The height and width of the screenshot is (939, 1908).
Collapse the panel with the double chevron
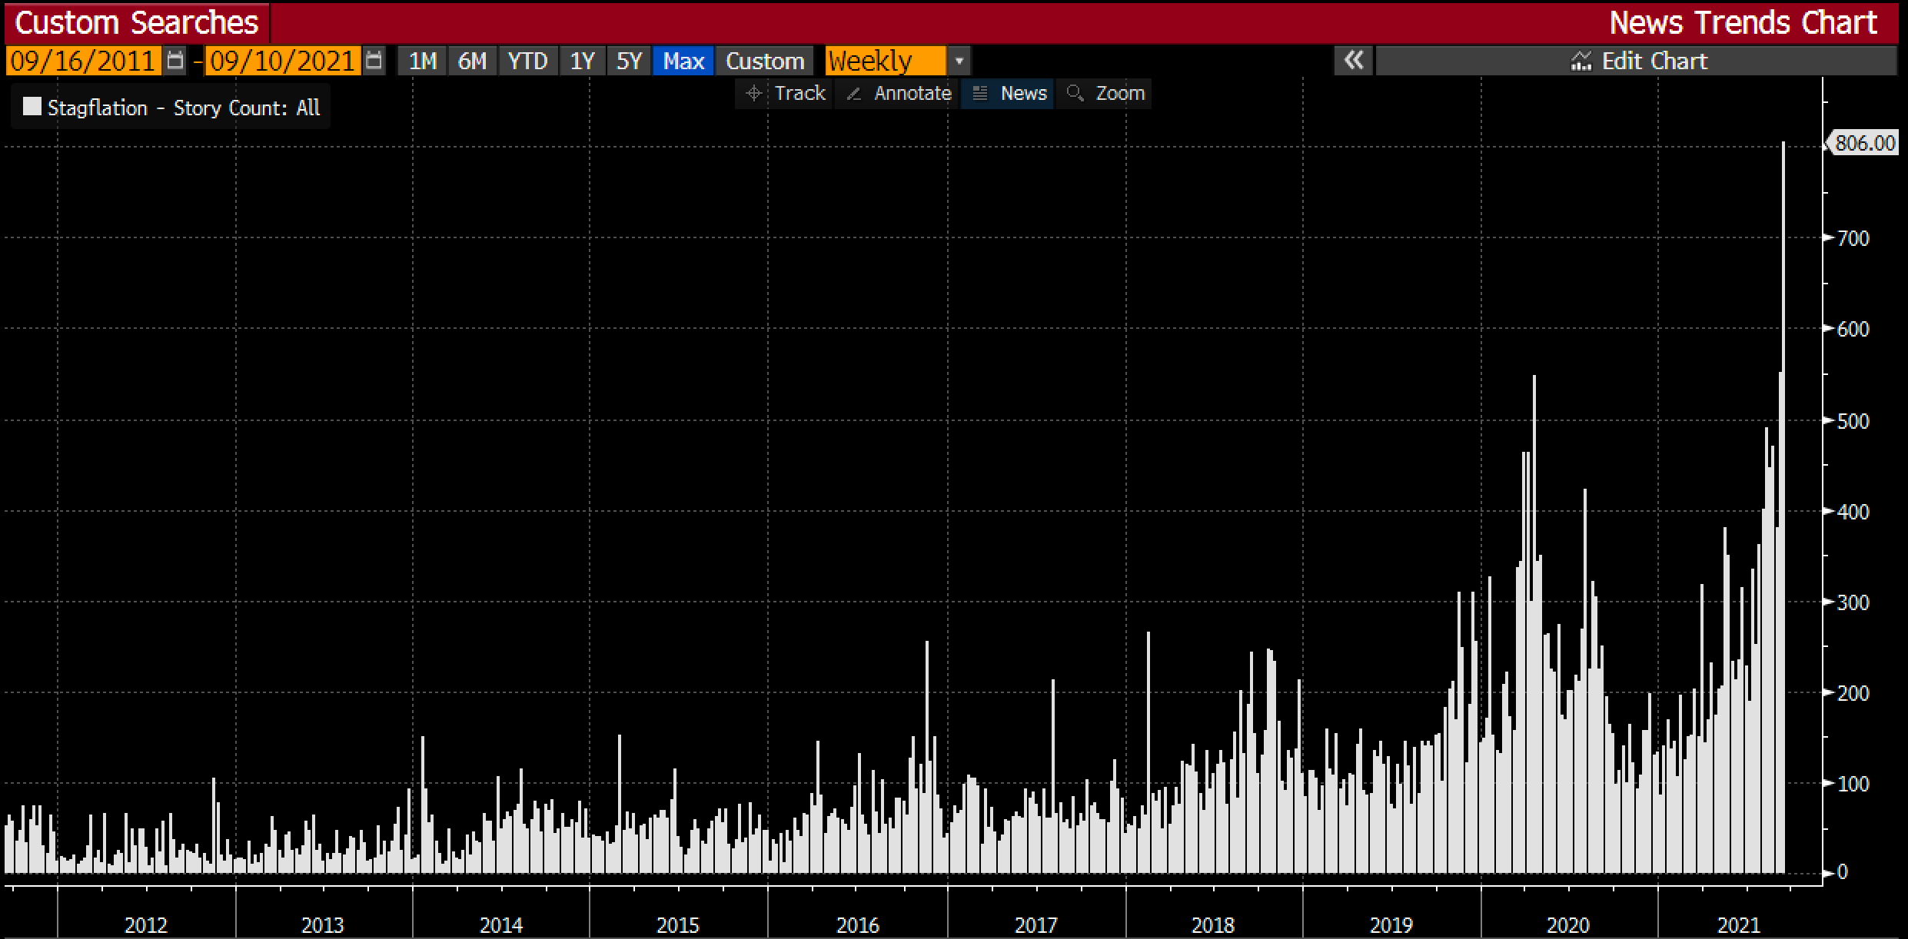pyautogui.click(x=1353, y=61)
